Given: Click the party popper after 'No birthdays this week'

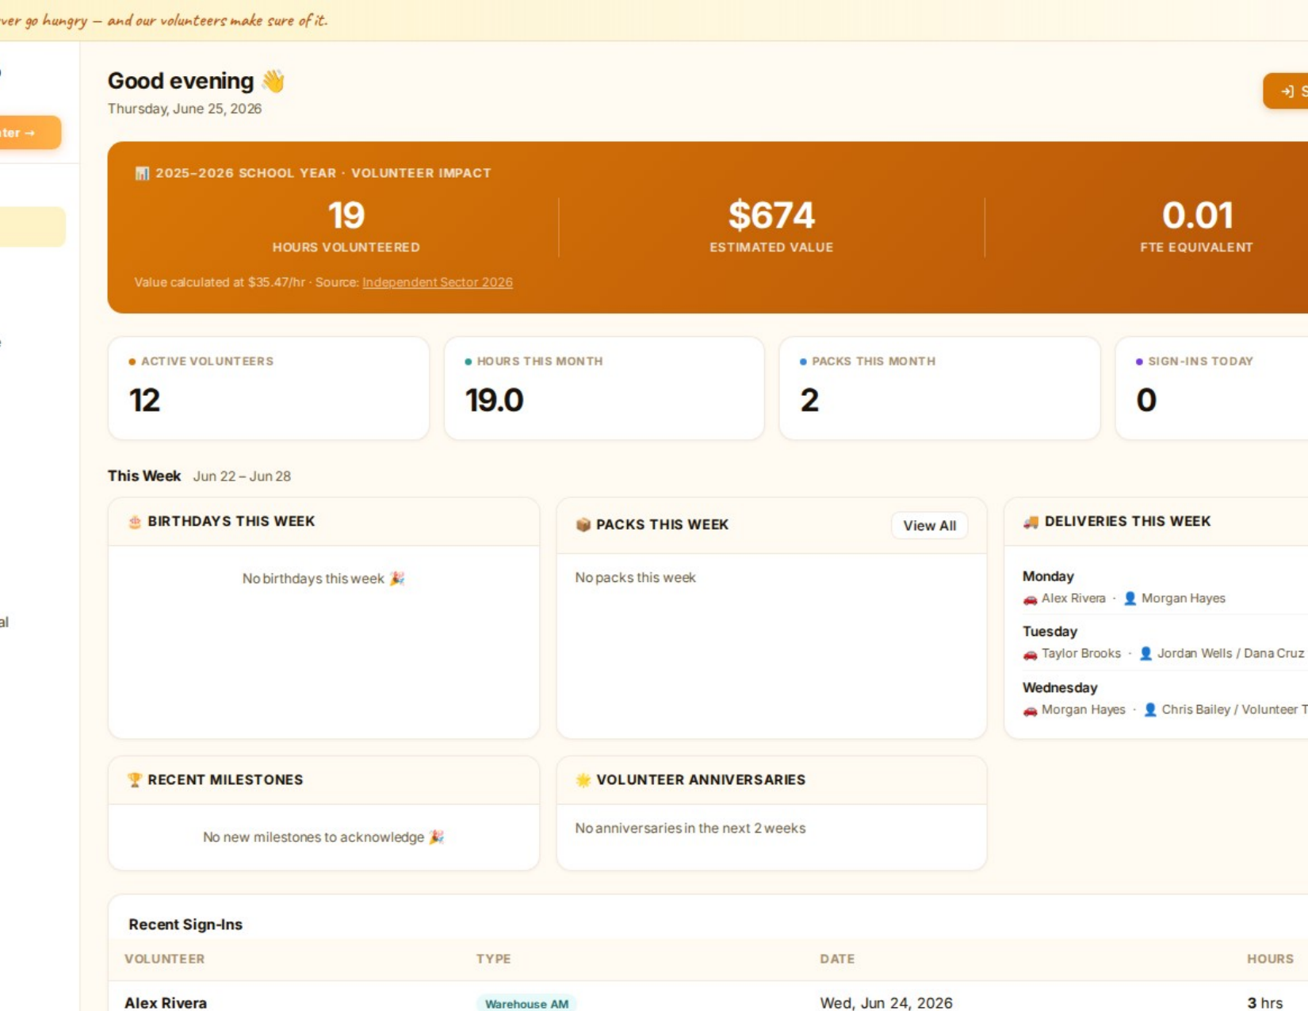Looking at the screenshot, I should pyautogui.click(x=397, y=579).
